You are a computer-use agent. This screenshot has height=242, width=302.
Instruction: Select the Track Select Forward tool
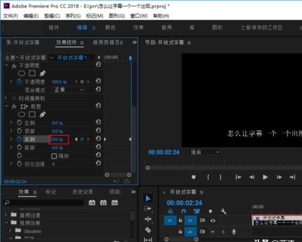(148, 209)
